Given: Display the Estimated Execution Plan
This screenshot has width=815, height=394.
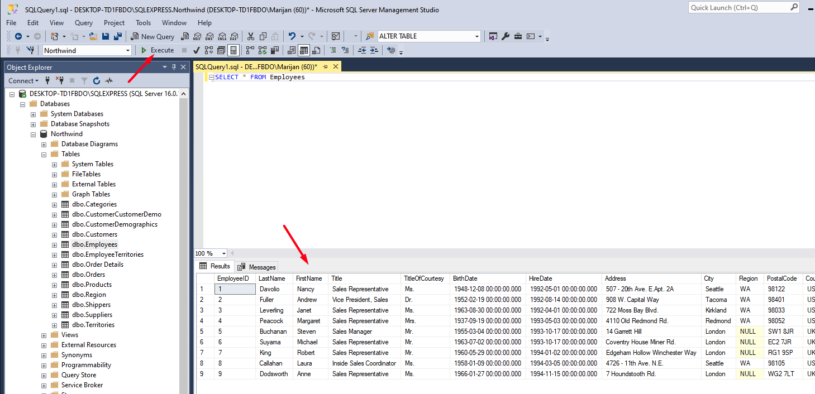Looking at the screenshot, I should coord(209,50).
